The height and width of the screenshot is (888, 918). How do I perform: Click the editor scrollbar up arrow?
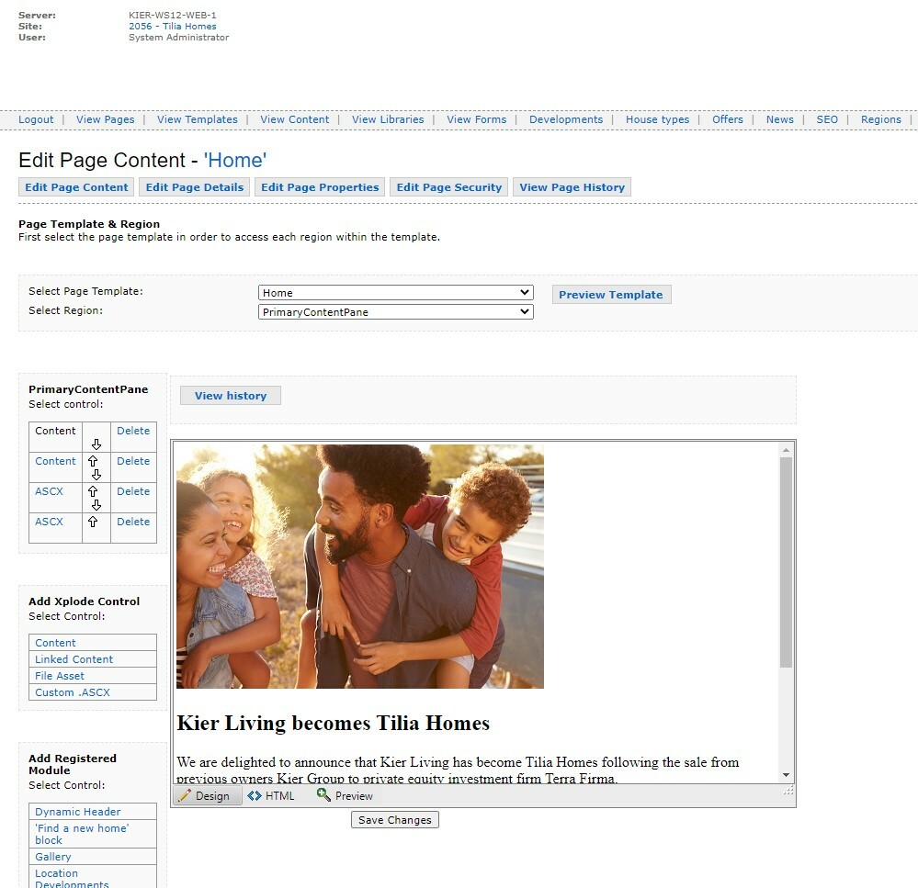[786, 450]
